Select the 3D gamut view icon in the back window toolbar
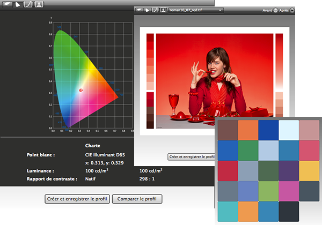 click(18, 4)
